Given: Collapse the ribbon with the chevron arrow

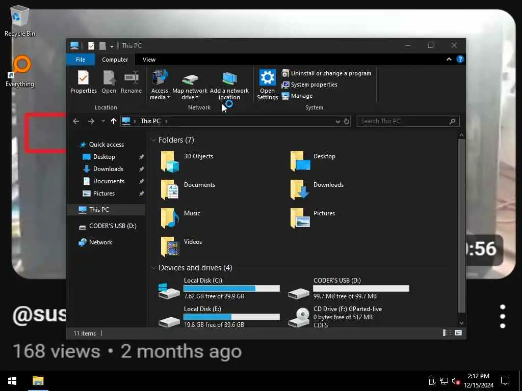Looking at the screenshot, I should tap(449, 59).
